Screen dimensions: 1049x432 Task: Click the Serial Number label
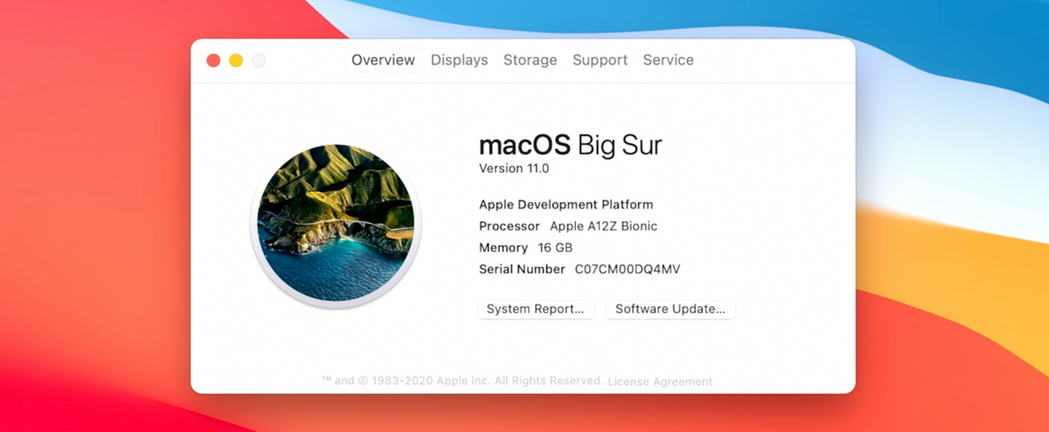(522, 269)
